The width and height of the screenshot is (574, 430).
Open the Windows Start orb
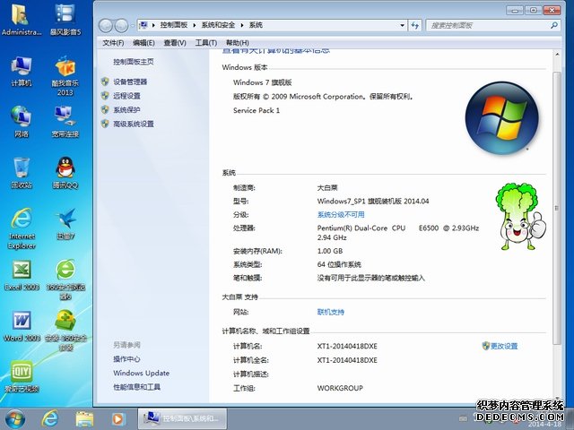point(15,419)
